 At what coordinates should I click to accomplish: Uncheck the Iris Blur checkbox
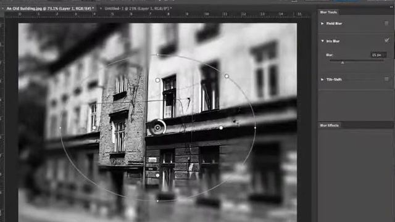tap(387, 40)
